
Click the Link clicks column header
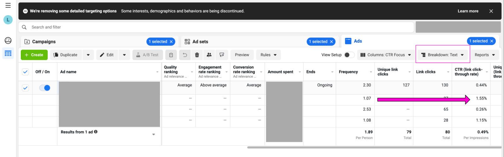point(432,72)
